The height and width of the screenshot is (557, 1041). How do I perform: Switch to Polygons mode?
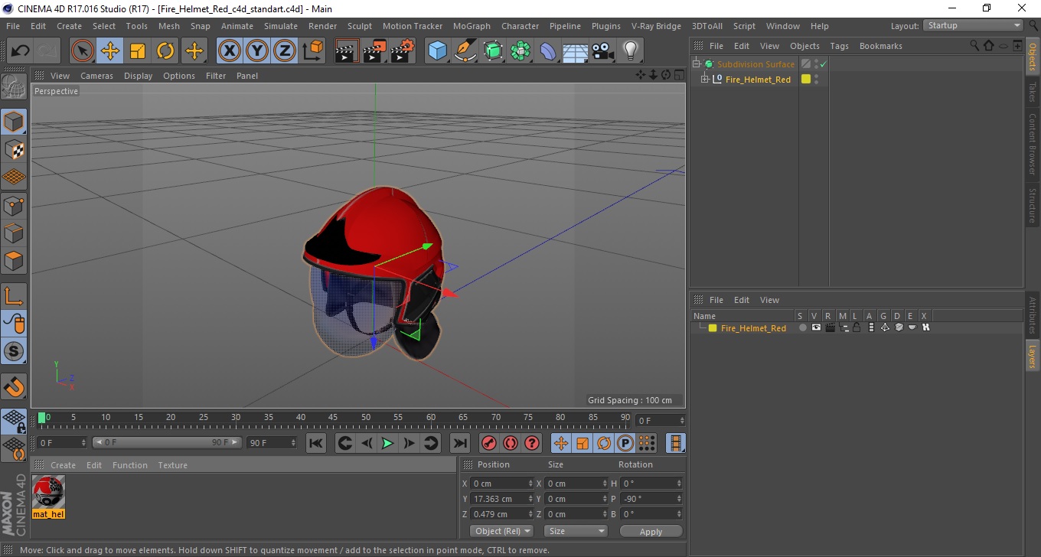tap(14, 260)
